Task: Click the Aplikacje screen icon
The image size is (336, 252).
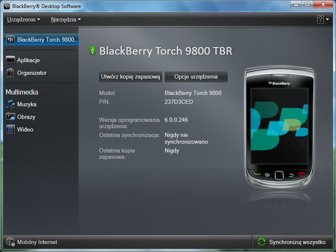Action: [x=10, y=60]
